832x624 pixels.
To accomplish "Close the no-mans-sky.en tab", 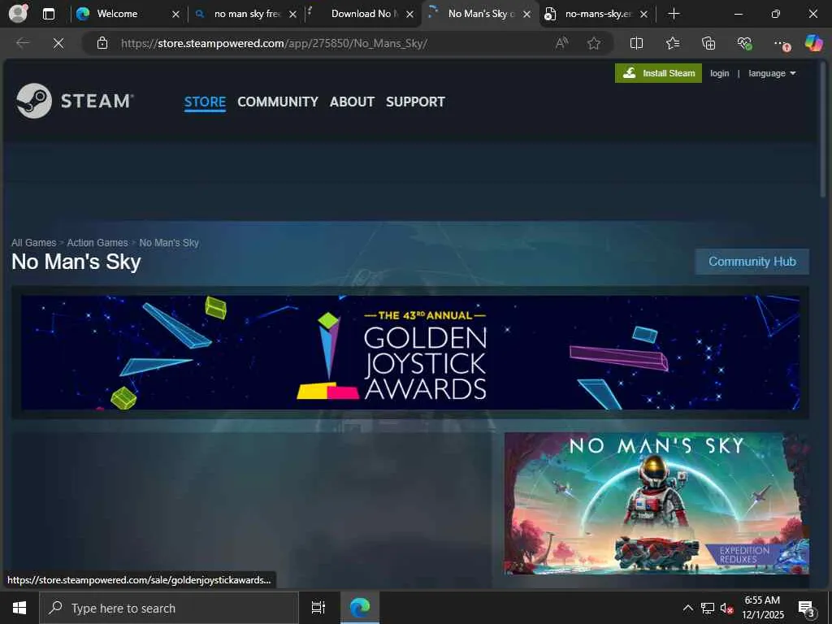I will [x=643, y=15].
